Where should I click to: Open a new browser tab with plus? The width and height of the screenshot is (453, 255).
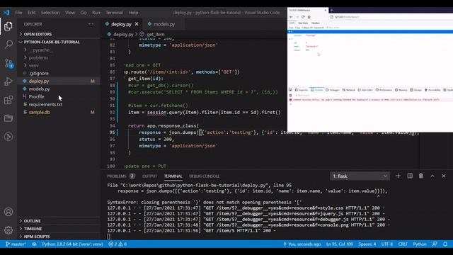[x=332, y=10]
